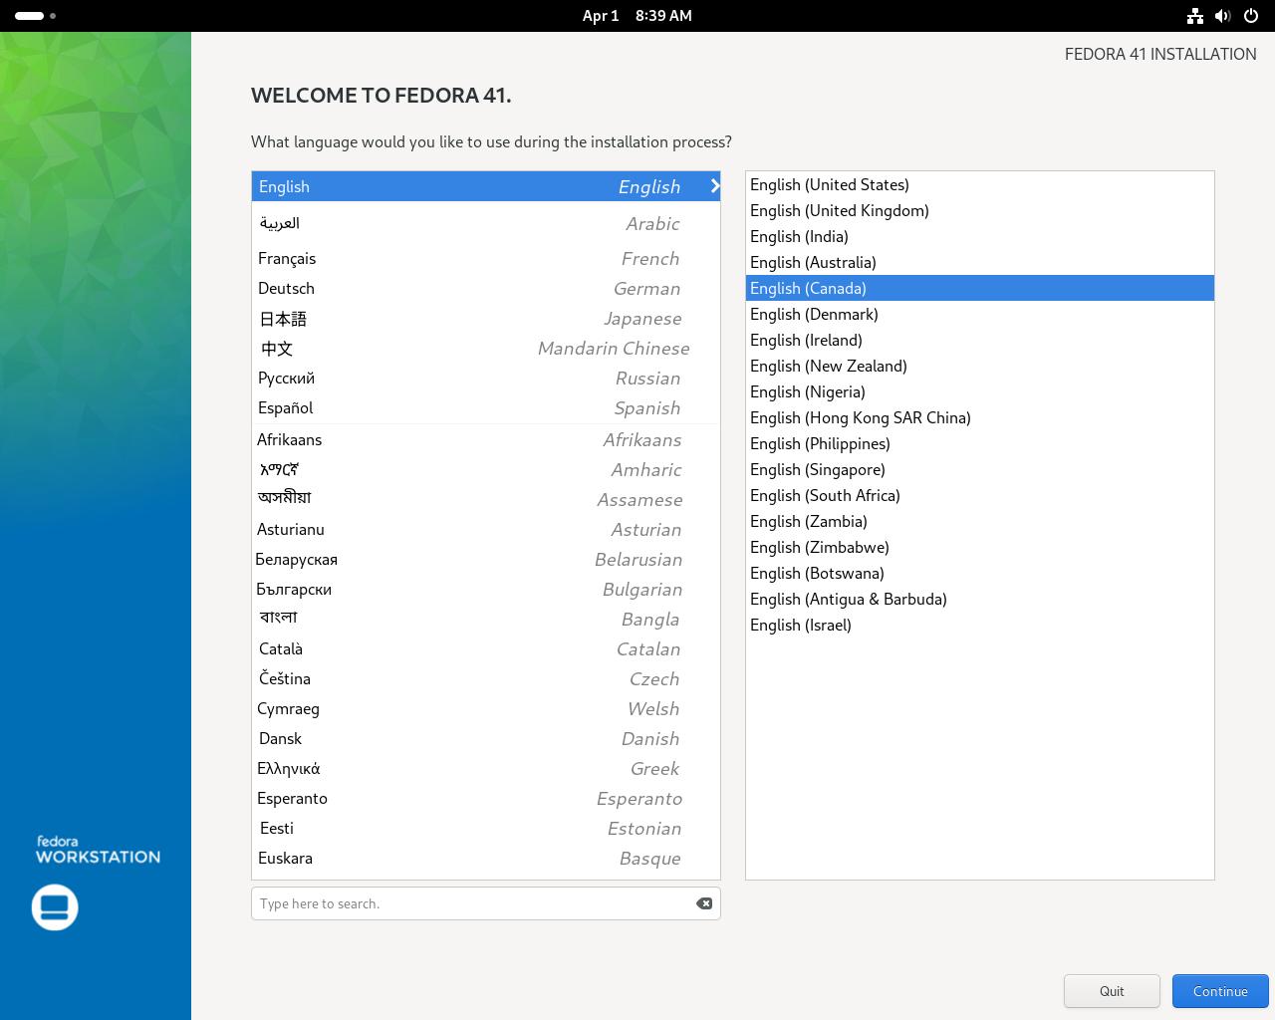Select the Amharic language row

(486, 469)
